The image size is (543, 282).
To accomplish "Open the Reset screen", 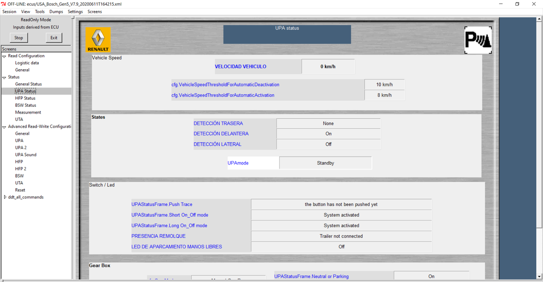I will pos(20,190).
